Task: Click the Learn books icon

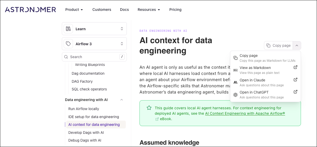Action: (x=68, y=29)
